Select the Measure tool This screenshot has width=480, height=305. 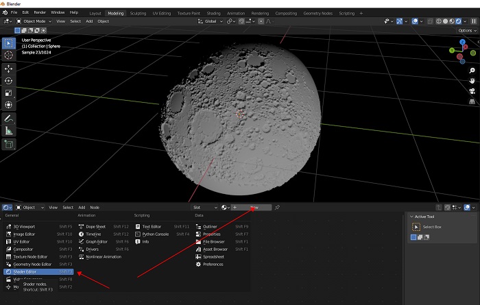(x=8, y=130)
